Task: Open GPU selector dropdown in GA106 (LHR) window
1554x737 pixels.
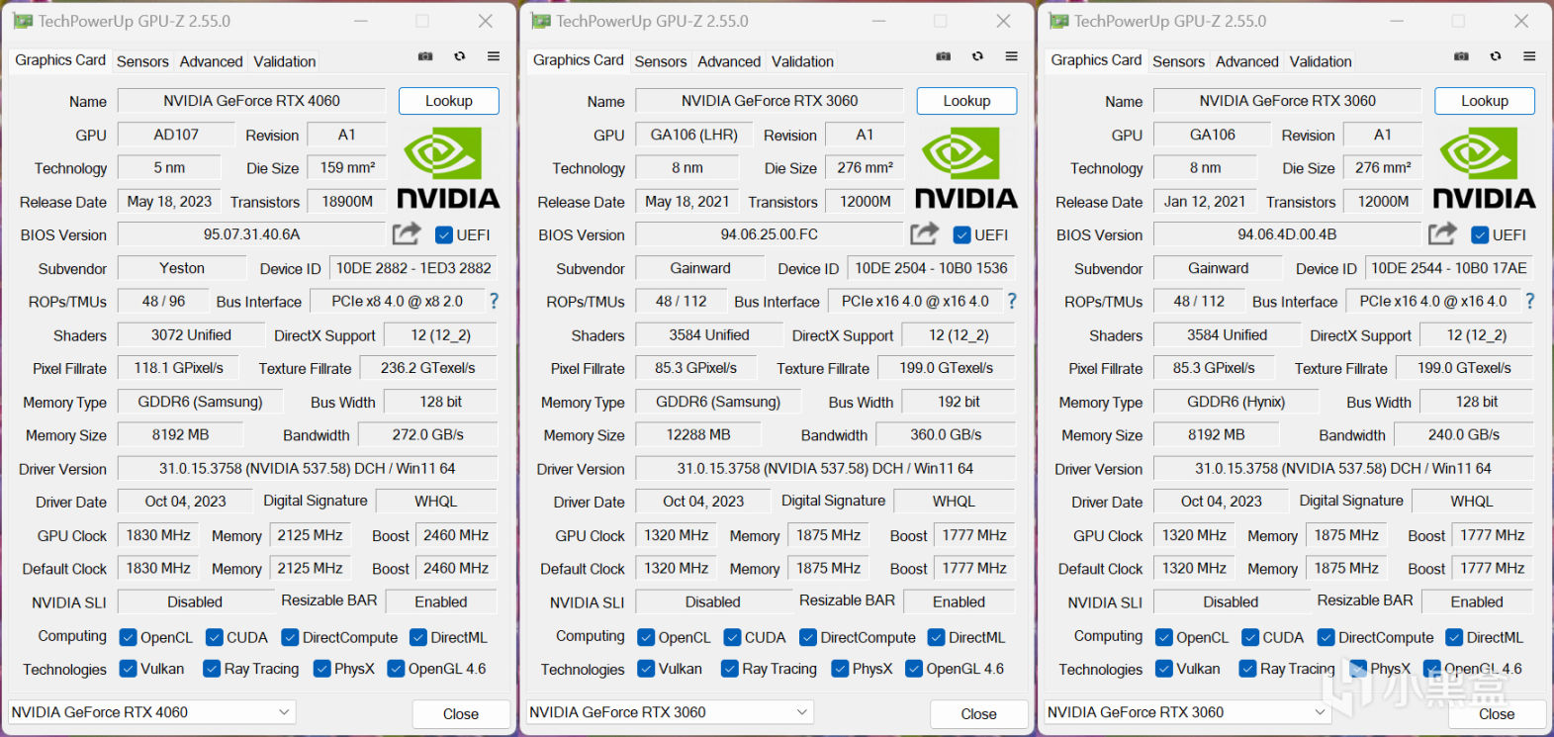Action: coord(670,712)
